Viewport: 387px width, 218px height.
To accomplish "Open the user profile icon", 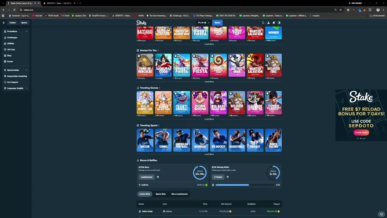I will (269, 23).
